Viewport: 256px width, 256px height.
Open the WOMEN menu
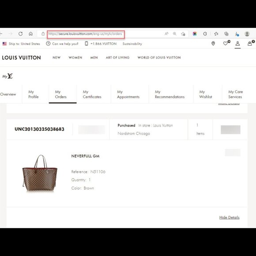coord(75,57)
